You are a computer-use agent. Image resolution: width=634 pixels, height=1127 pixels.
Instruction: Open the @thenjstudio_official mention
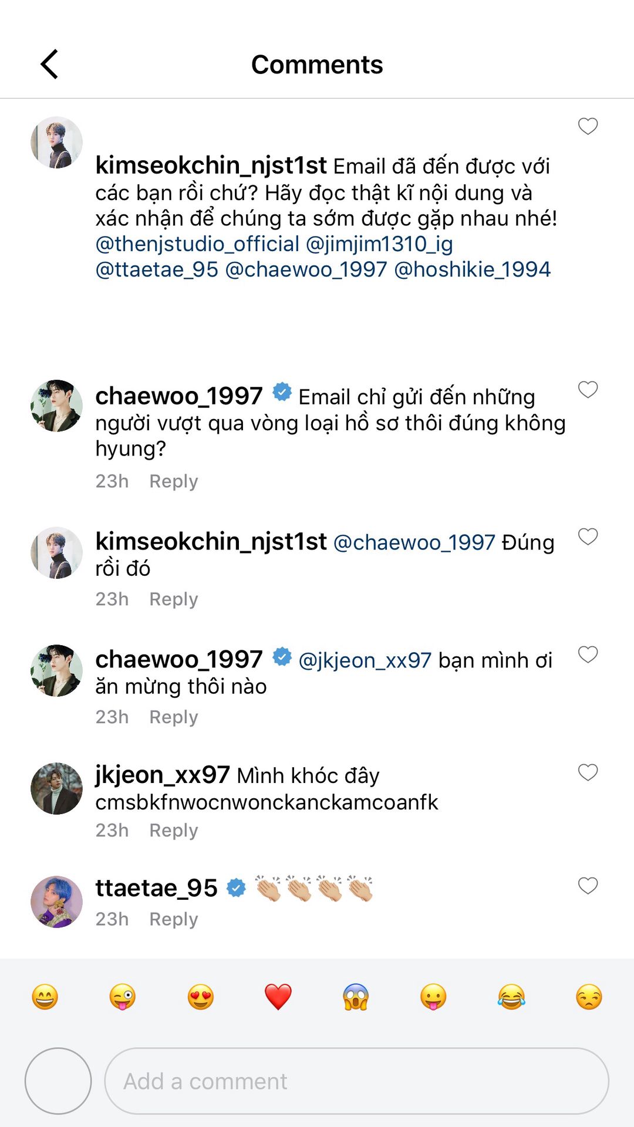(x=197, y=244)
